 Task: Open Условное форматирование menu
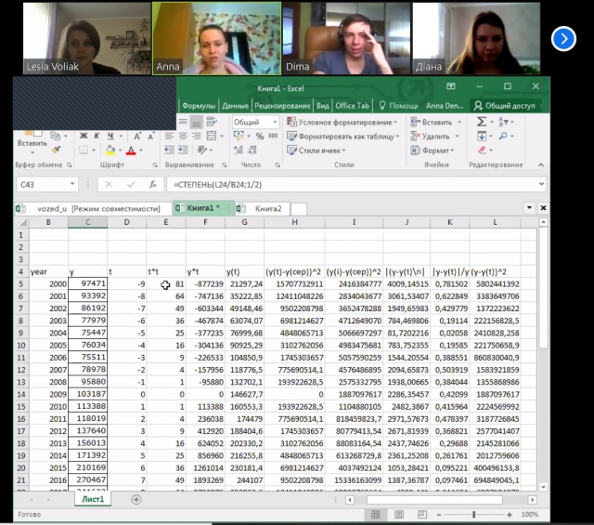[342, 122]
